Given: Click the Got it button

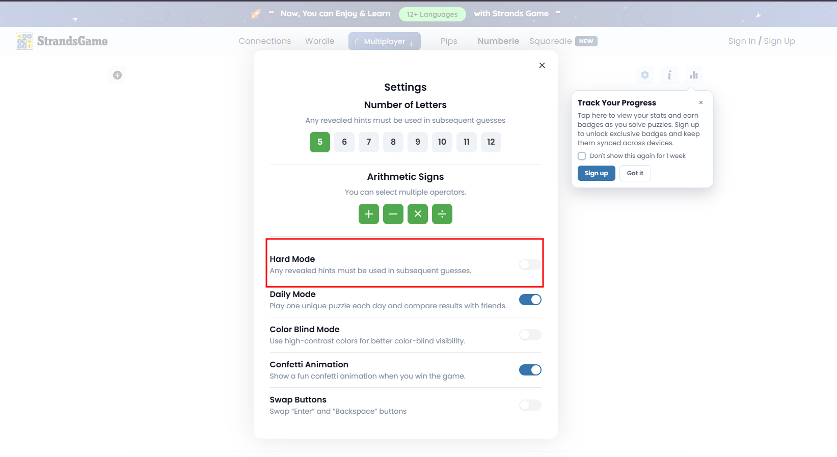Looking at the screenshot, I should pyautogui.click(x=635, y=173).
